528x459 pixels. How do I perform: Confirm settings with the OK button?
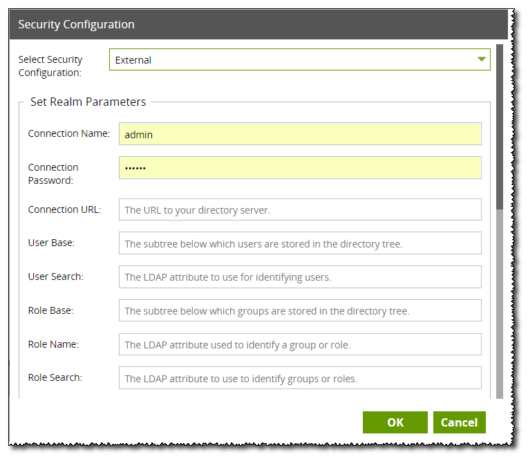coord(395,422)
